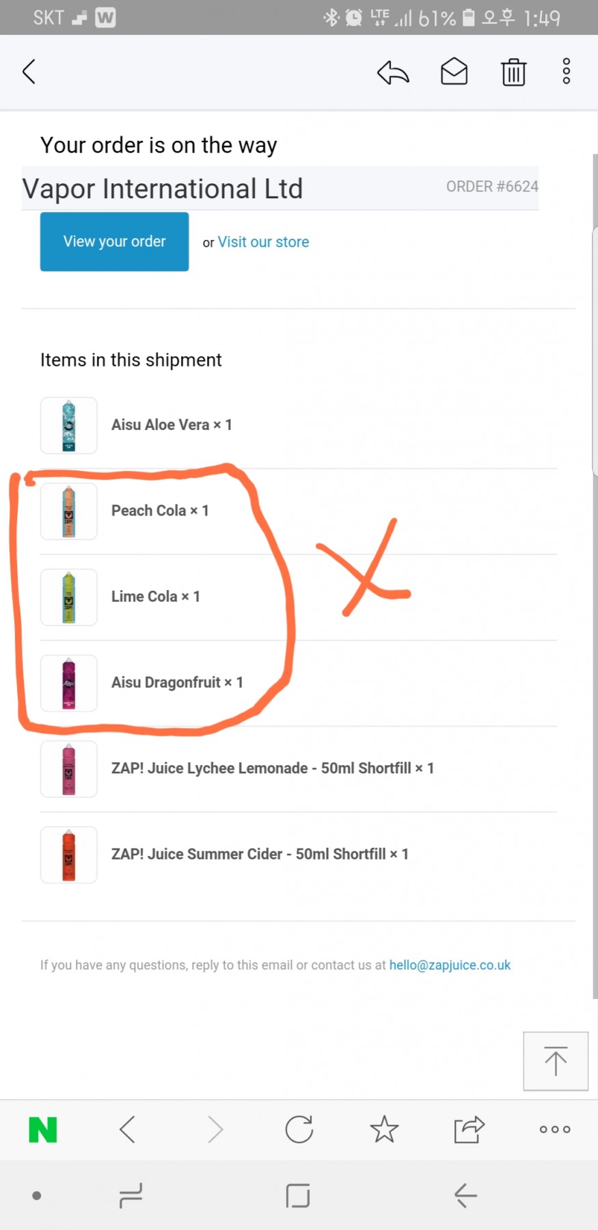The height and width of the screenshot is (1230, 598).
Task: Mark email with the envelope icon
Action: 454,71
